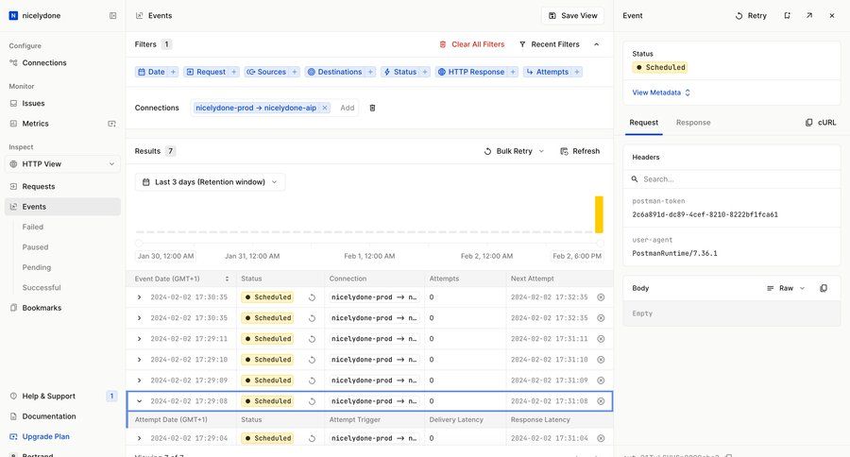Click the yellow bar in events chart
This screenshot has width=850, height=457.
coord(599,214)
